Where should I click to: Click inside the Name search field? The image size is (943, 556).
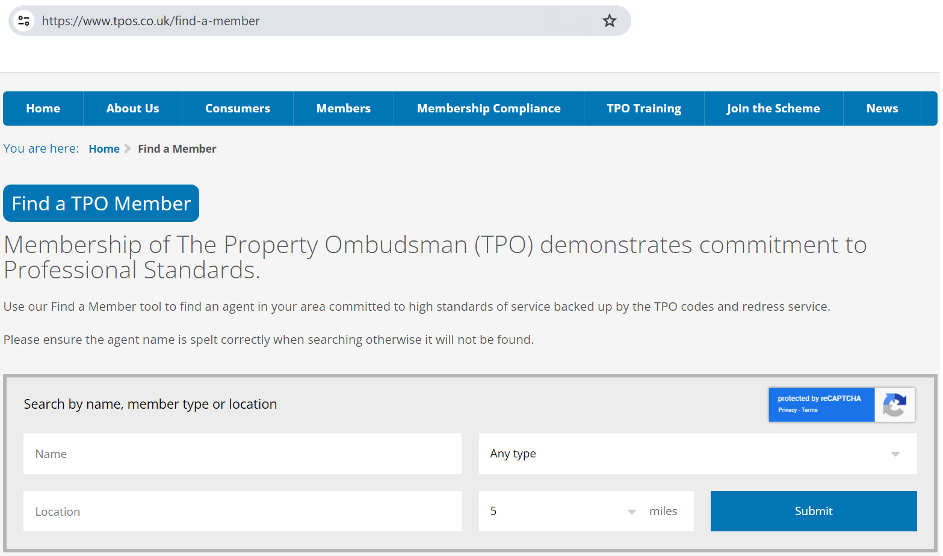(242, 454)
